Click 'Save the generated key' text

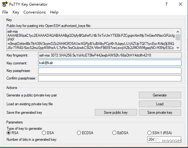(x=24, y=112)
